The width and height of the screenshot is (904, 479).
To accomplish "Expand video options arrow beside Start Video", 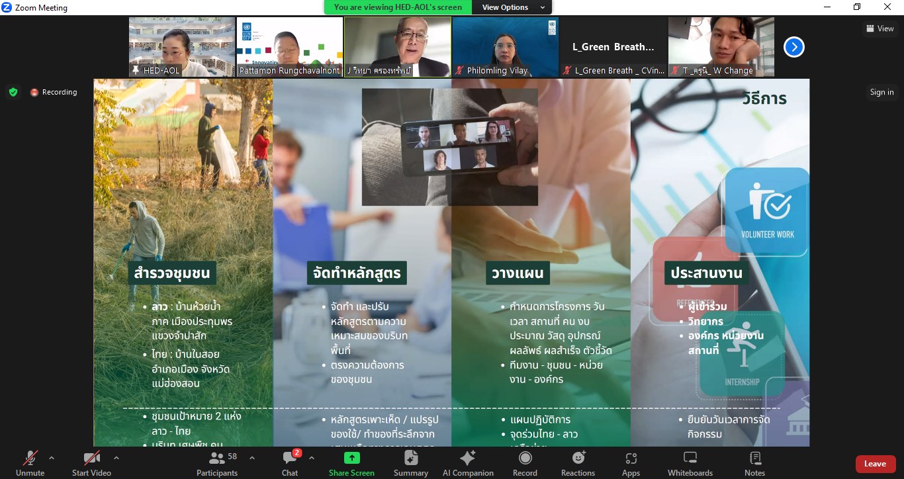I will pyautogui.click(x=116, y=458).
